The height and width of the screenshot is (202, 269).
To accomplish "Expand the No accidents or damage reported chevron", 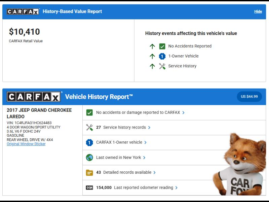I will pyautogui.click(x=184, y=113).
